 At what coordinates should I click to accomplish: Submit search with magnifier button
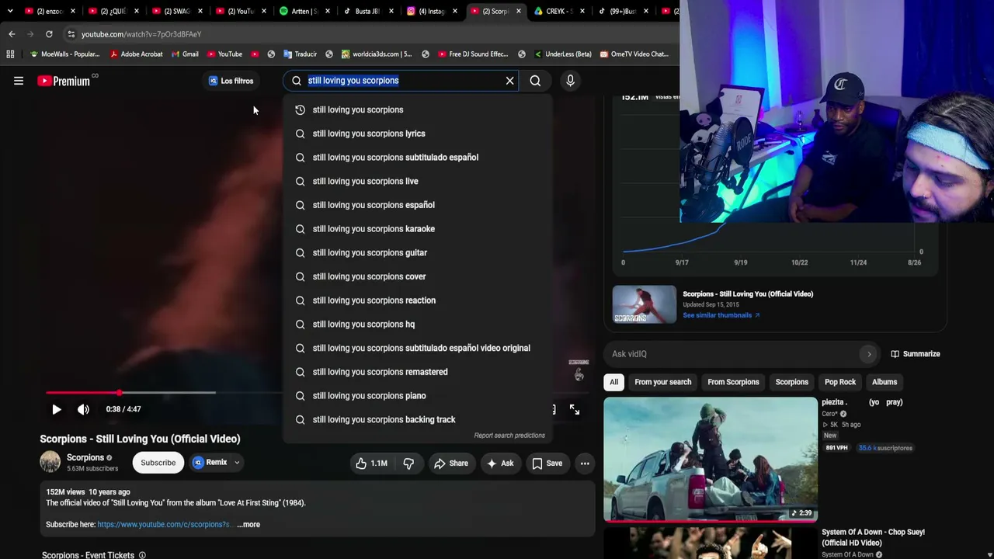[535, 81]
